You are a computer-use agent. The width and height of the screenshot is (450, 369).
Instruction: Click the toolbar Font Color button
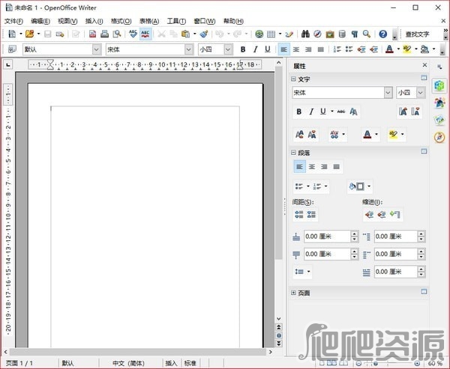pos(389,49)
